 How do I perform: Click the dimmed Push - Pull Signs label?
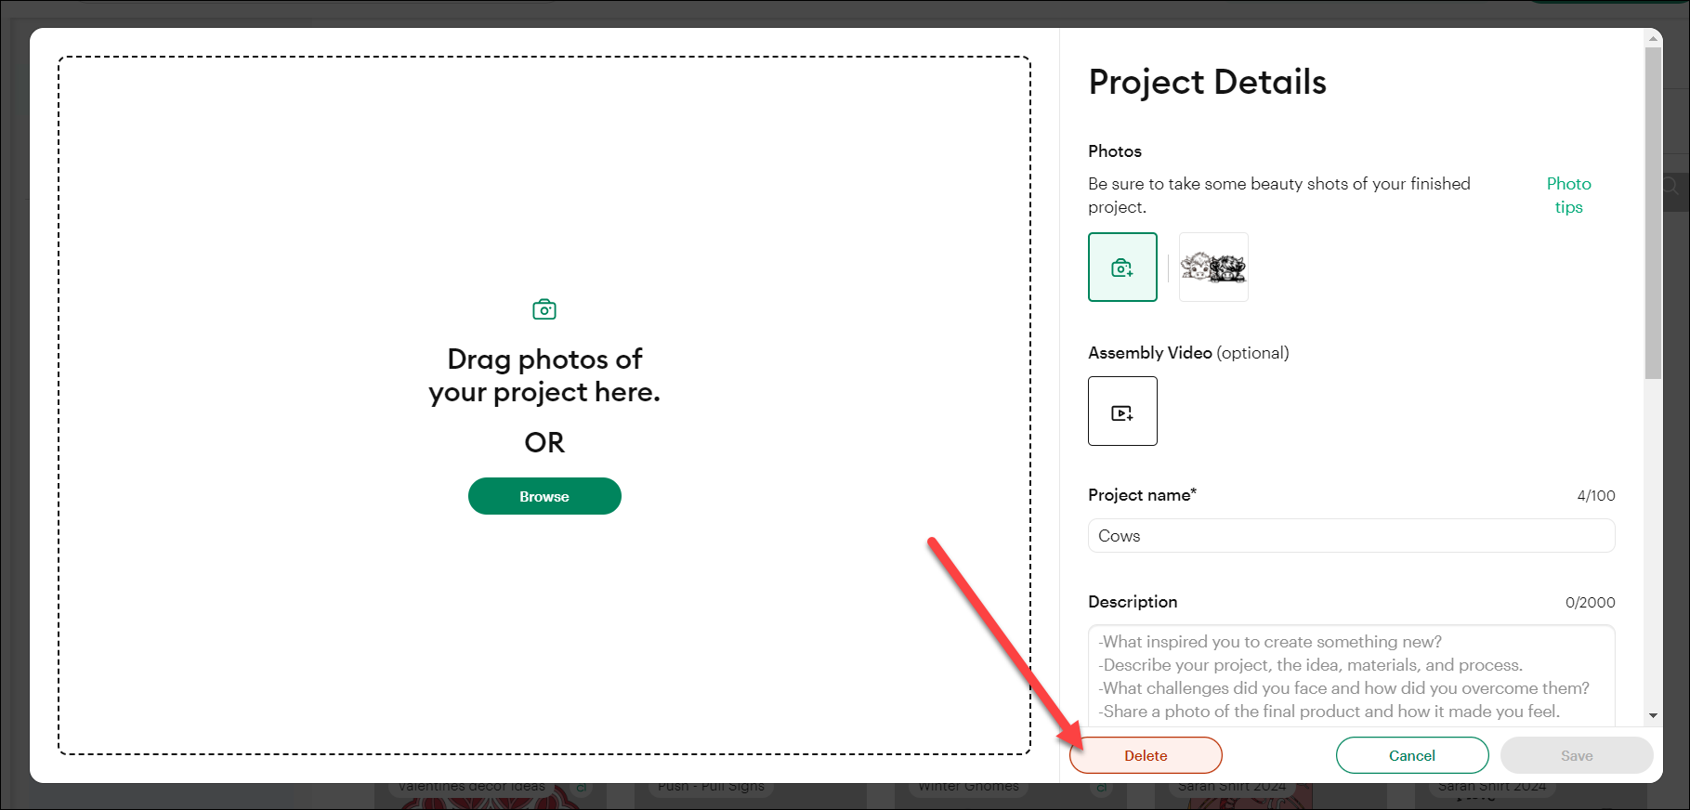pyautogui.click(x=711, y=788)
